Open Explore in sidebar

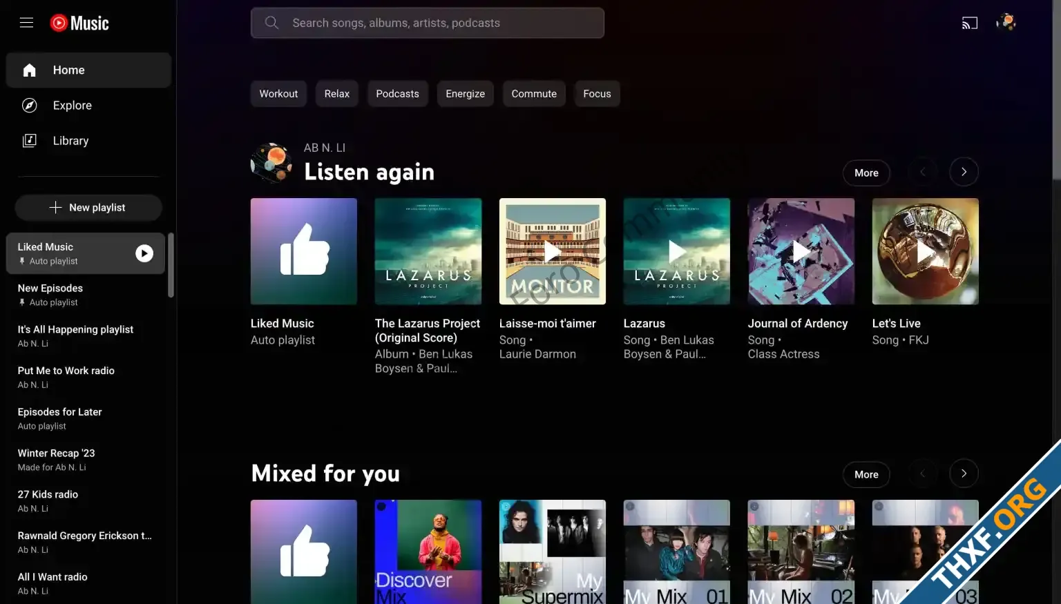(88, 105)
